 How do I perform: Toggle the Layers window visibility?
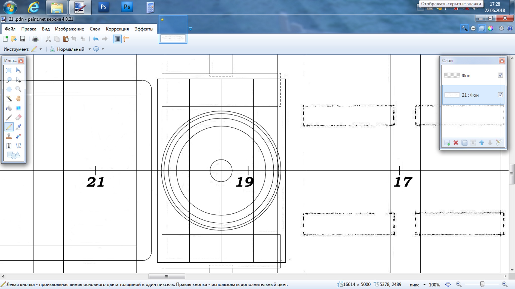pos(482,28)
